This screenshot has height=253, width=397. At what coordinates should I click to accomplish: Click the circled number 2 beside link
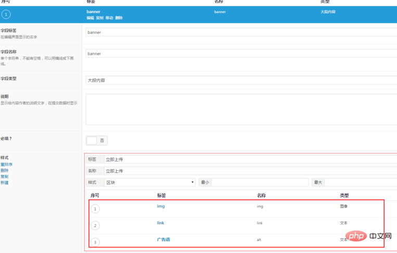point(95,225)
